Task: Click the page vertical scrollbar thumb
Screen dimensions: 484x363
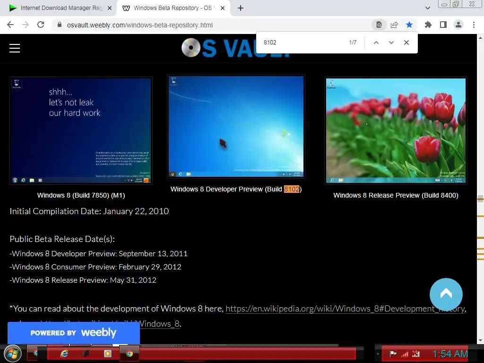Action: click(x=480, y=199)
